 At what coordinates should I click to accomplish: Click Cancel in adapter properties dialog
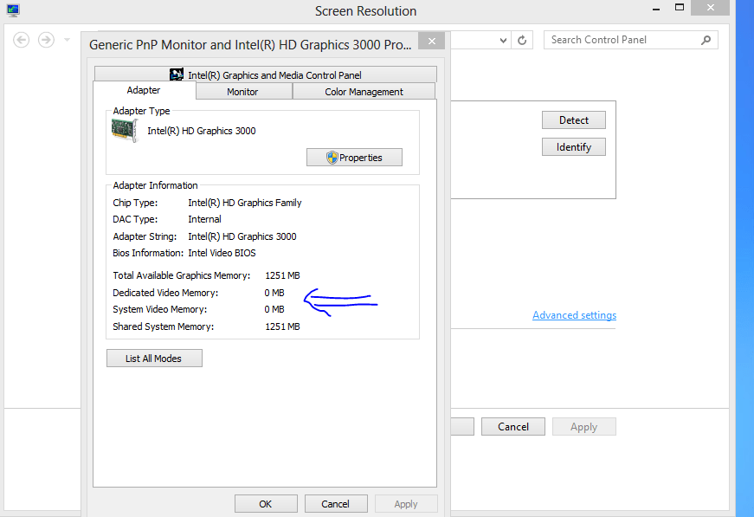click(x=336, y=503)
